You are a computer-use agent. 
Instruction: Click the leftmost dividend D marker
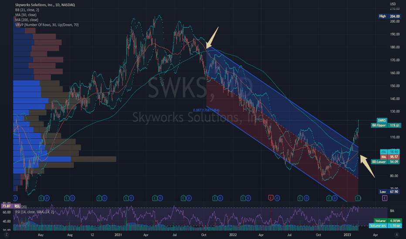pos(15,198)
